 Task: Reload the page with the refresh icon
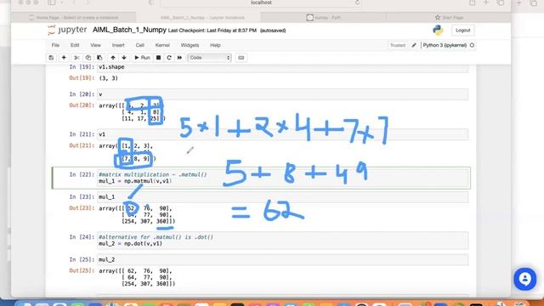tap(357, 3)
